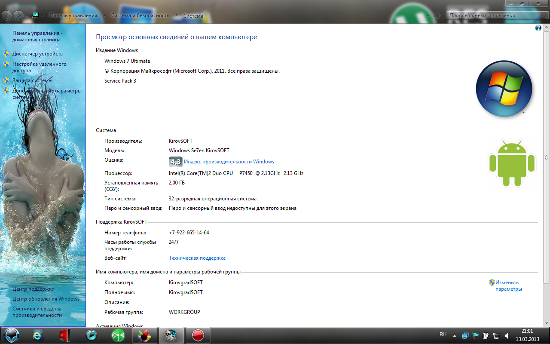The image size is (550, 344).
Task: Switch the RU input language indicator
Action: click(443, 335)
